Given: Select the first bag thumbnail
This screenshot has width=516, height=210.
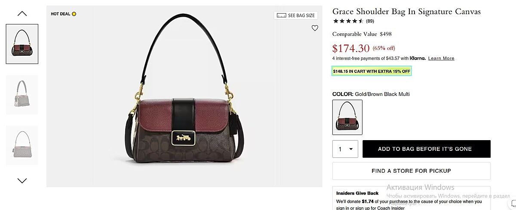Looking at the screenshot, I should click(22, 44).
